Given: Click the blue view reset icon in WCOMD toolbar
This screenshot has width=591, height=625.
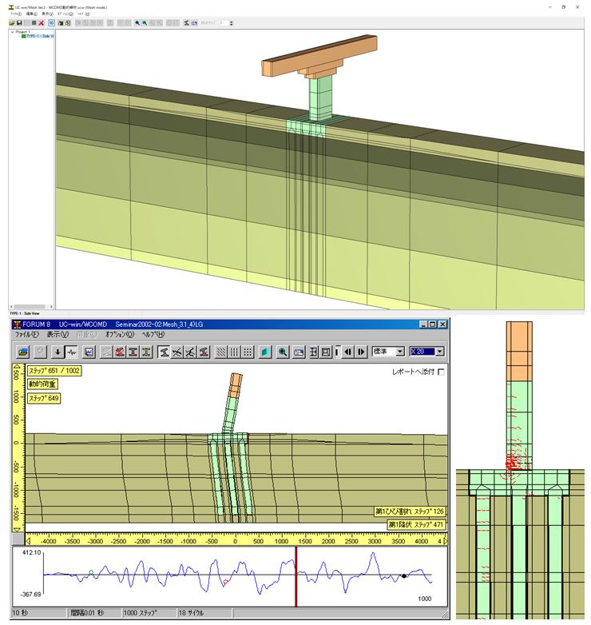Looking at the screenshot, I should tap(299, 352).
